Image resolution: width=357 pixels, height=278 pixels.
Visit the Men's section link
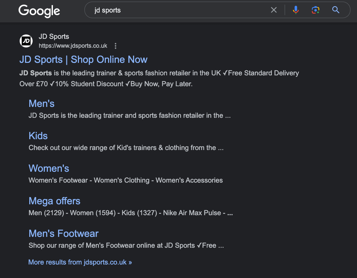pos(41,104)
